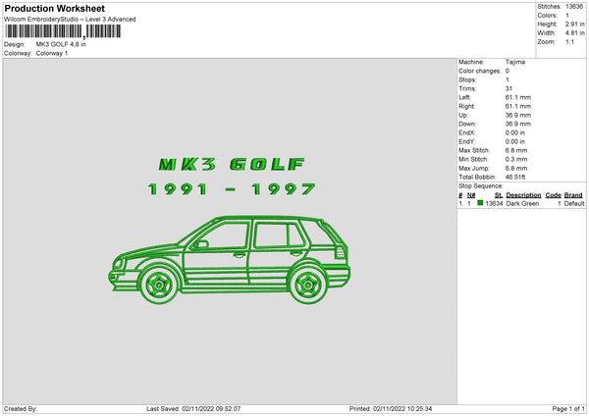Screen dimensions: 589x416
Task: Click the Zoom value 1:1
Action: [569, 41]
